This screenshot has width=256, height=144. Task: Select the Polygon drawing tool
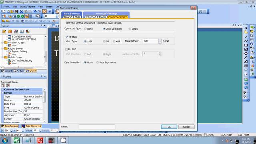246,49
